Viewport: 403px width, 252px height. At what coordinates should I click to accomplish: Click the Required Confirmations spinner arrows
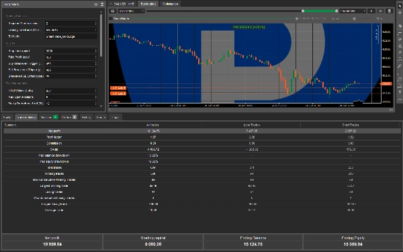[x=95, y=24]
